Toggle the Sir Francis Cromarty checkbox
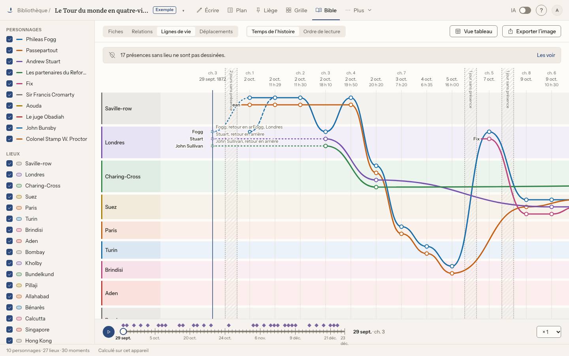Viewport: 569px width, 356px height. 9,95
